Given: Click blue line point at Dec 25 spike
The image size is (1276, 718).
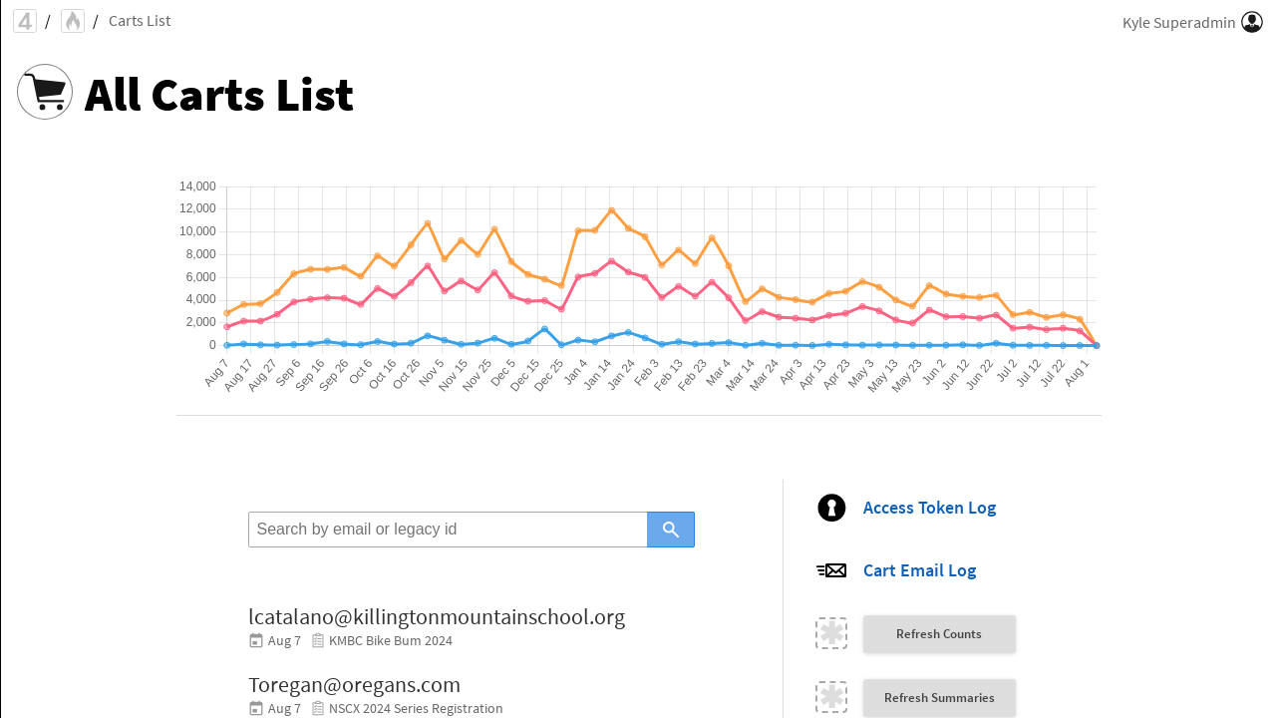Looking at the screenshot, I should click(544, 329).
